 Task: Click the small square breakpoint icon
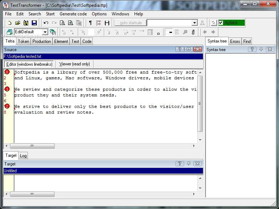pos(158,34)
